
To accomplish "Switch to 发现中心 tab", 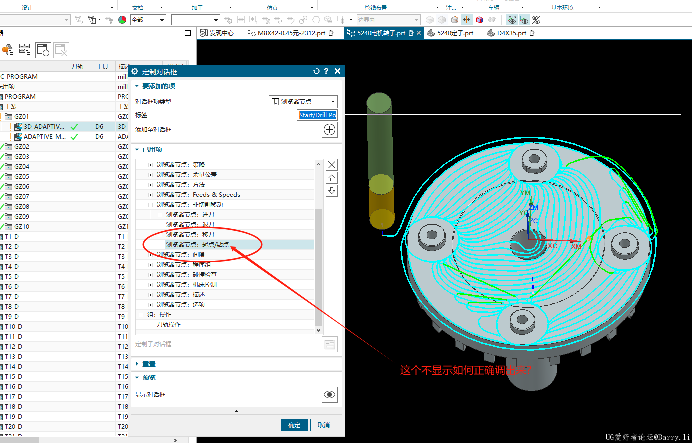I will [217, 33].
